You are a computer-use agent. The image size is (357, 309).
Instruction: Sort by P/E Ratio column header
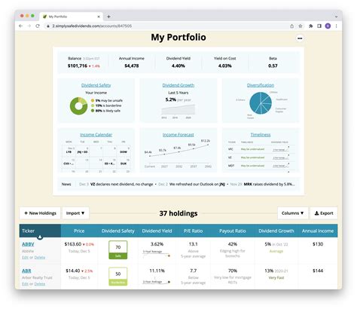tap(193, 231)
